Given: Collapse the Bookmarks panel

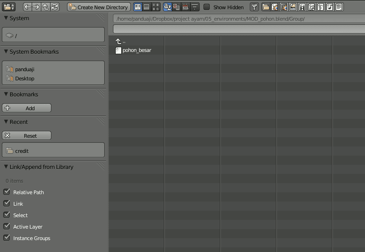Looking at the screenshot, I should click(x=6, y=94).
